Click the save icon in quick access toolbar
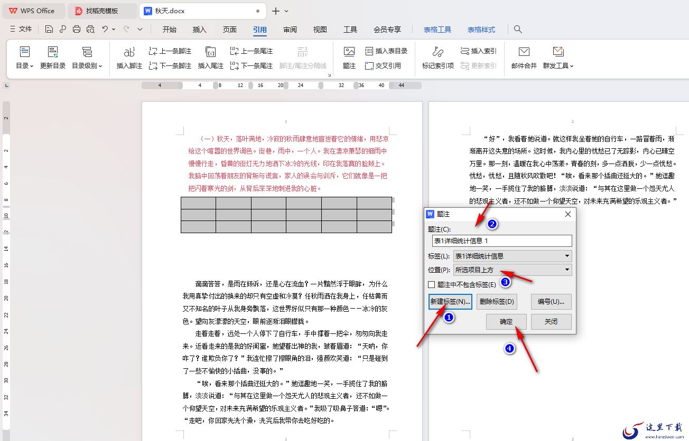 coord(49,30)
